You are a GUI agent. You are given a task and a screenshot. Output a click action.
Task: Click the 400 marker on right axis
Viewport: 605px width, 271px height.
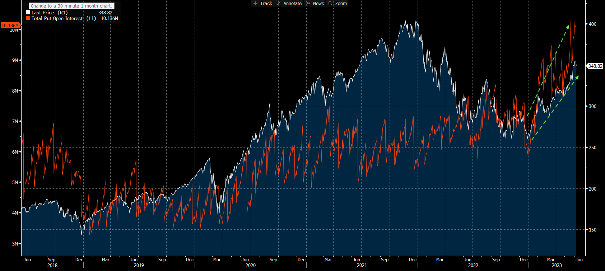point(592,24)
